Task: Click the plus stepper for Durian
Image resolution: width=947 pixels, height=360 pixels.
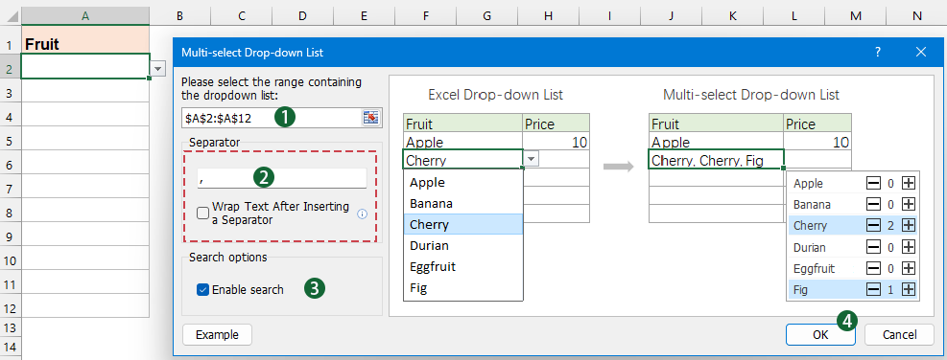Action: pyautogui.click(x=908, y=247)
